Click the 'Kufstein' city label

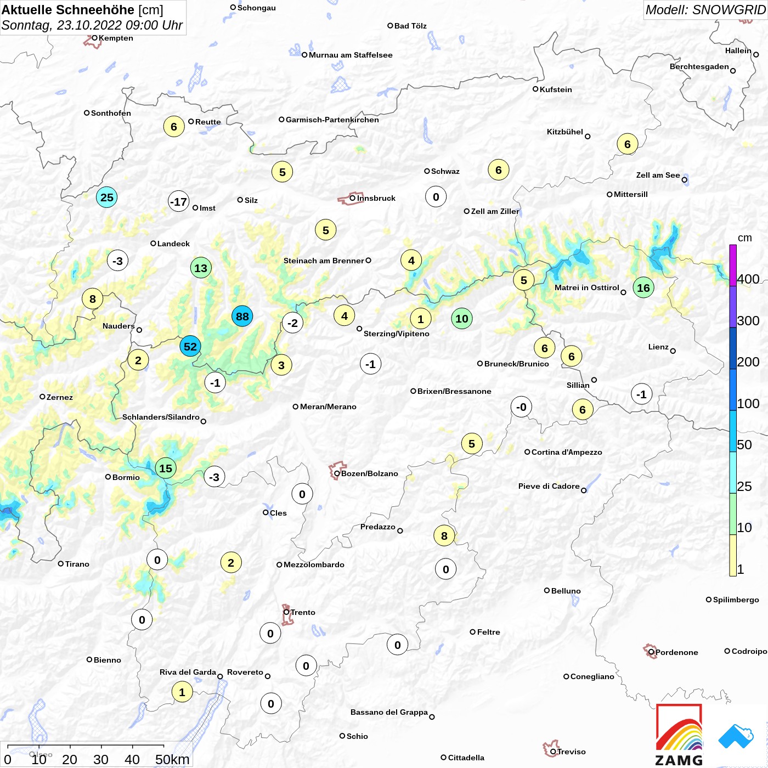(556, 89)
